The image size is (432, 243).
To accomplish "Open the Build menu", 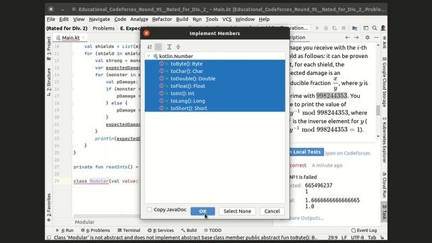I will pos(182,20).
